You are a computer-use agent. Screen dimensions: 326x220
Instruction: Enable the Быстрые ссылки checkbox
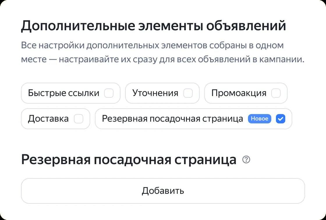tap(109, 93)
